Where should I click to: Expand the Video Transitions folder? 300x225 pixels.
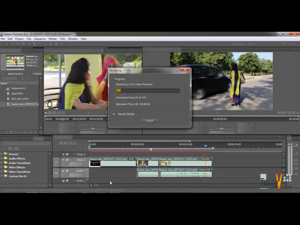click(x=1, y=172)
